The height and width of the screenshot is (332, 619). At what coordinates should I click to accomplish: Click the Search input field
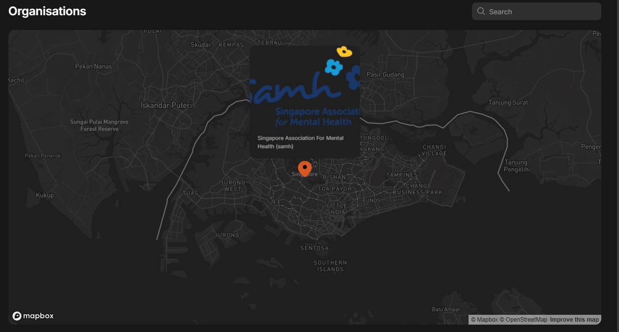pyautogui.click(x=536, y=11)
